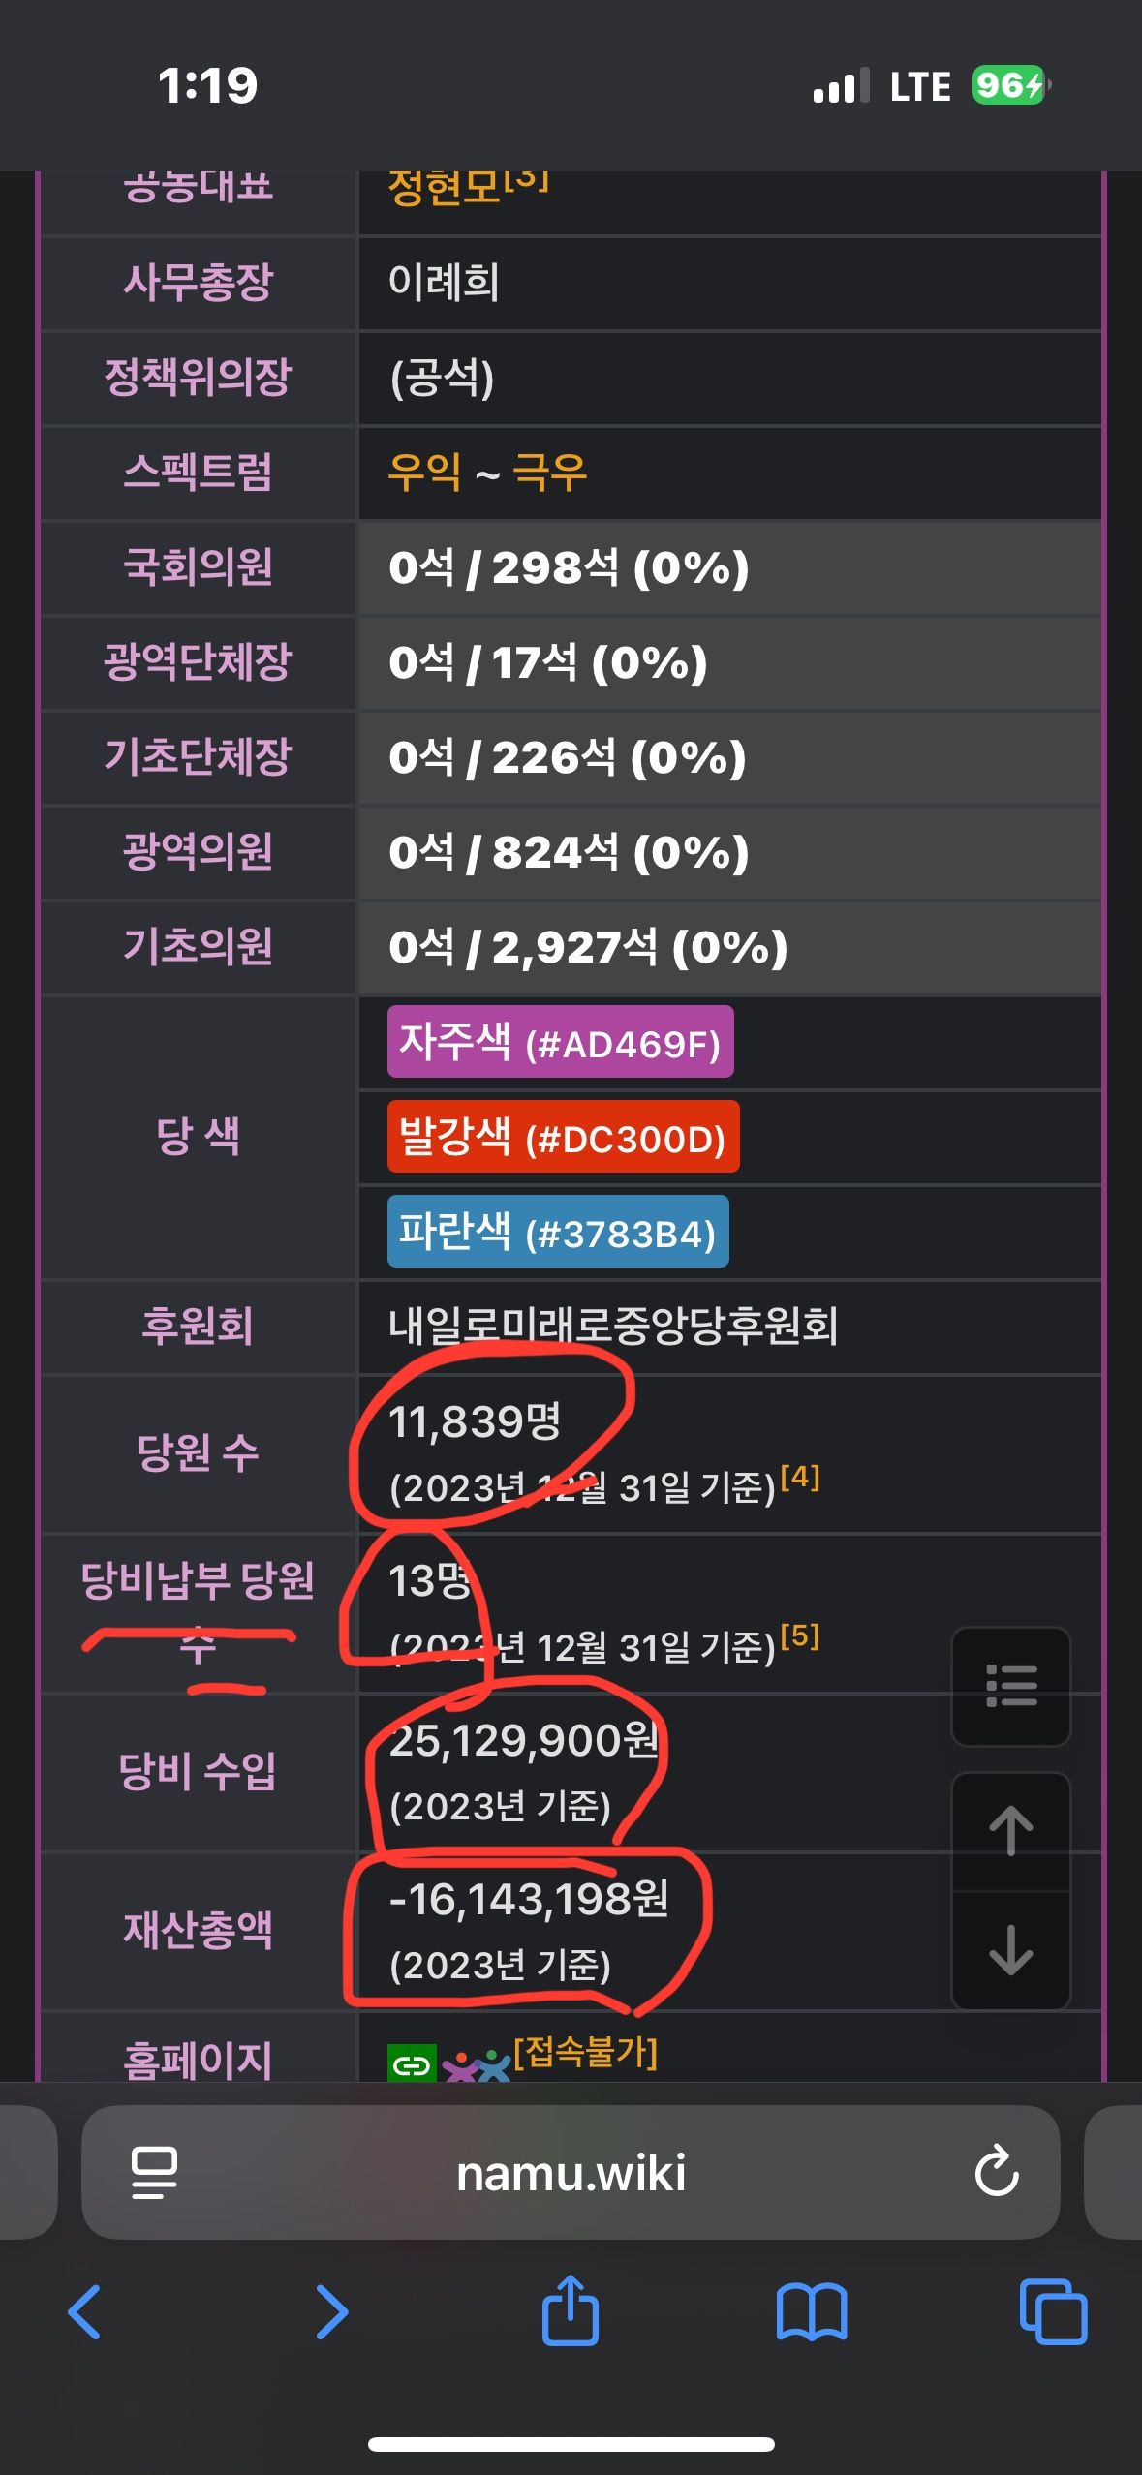Open footnote [5] beside dues-paying members

coord(800,1635)
